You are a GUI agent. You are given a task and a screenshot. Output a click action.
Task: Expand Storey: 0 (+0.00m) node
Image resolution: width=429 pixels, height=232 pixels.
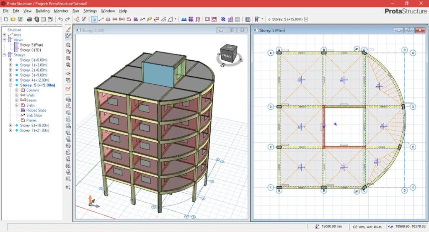pos(10,60)
